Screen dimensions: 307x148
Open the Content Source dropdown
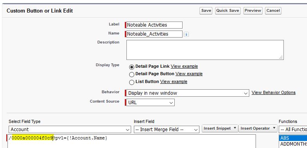[x=150, y=103]
